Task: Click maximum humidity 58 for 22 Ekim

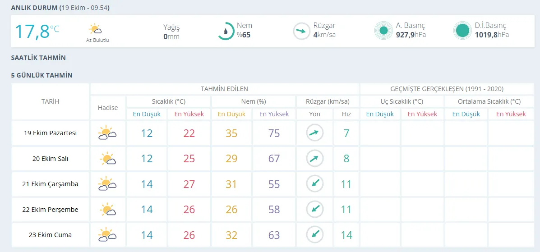Action: pos(274,210)
